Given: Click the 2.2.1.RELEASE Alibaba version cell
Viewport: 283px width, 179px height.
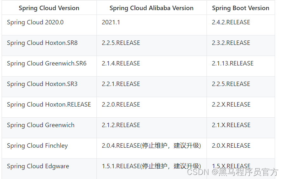Looking at the screenshot, I should [121, 84].
